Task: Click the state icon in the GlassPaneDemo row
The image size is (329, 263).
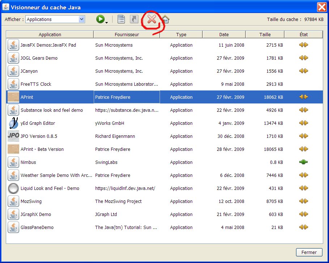Action: coord(303,227)
